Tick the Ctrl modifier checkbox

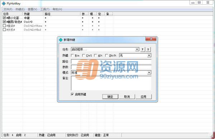pos(83,56)
